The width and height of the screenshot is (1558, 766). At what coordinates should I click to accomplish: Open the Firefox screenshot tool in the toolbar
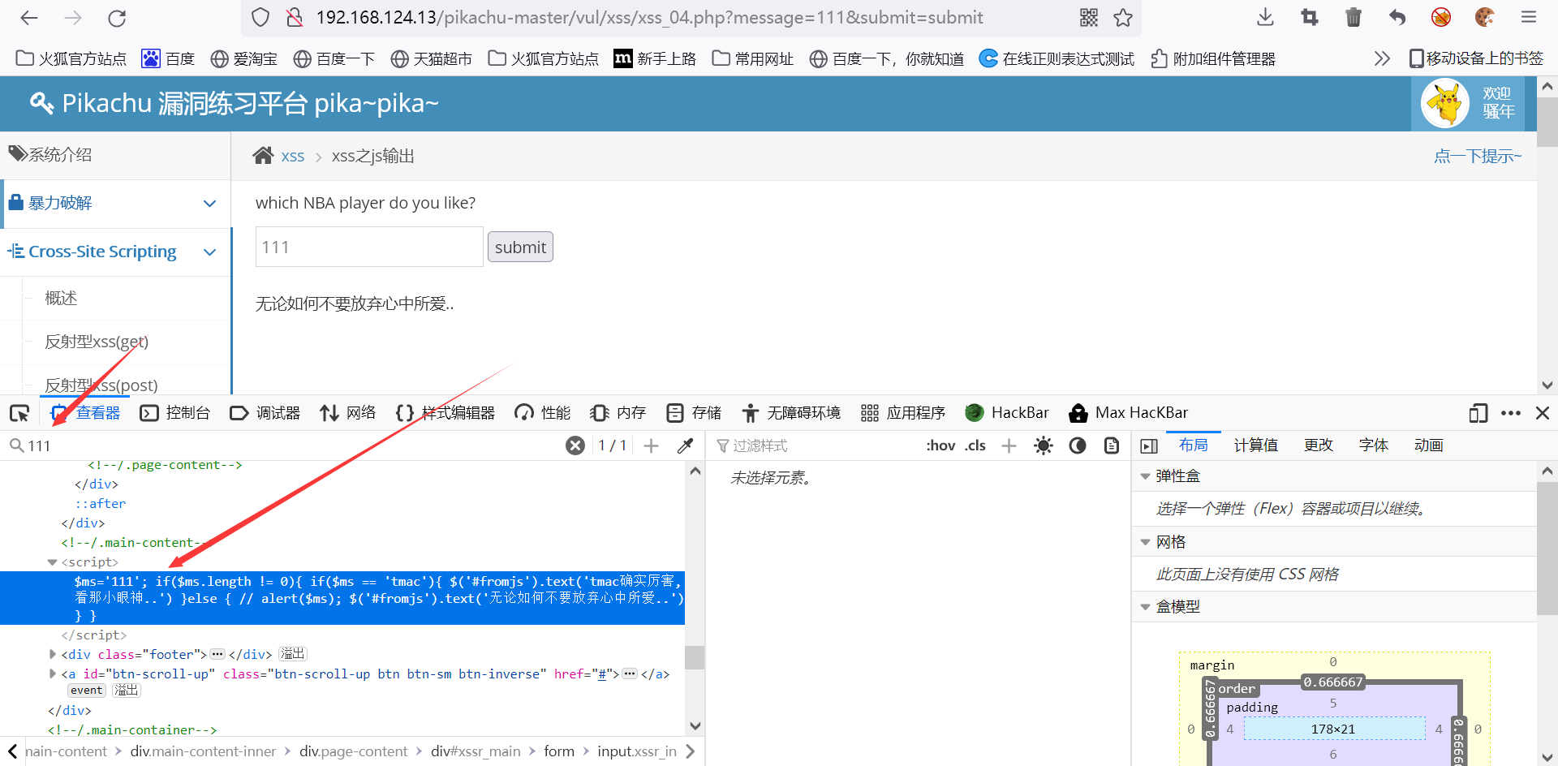coord(1309,17)
